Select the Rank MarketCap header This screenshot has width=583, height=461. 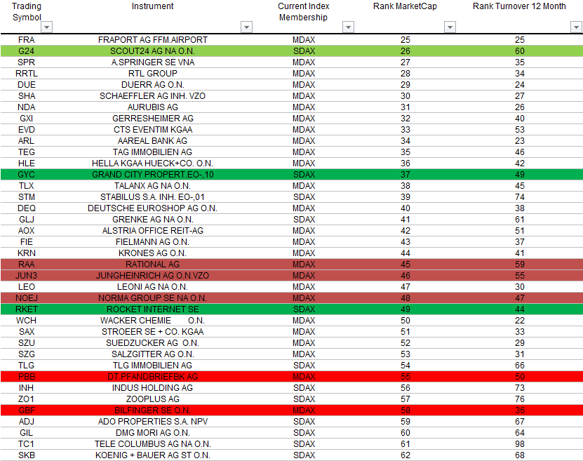click(405, 6)
